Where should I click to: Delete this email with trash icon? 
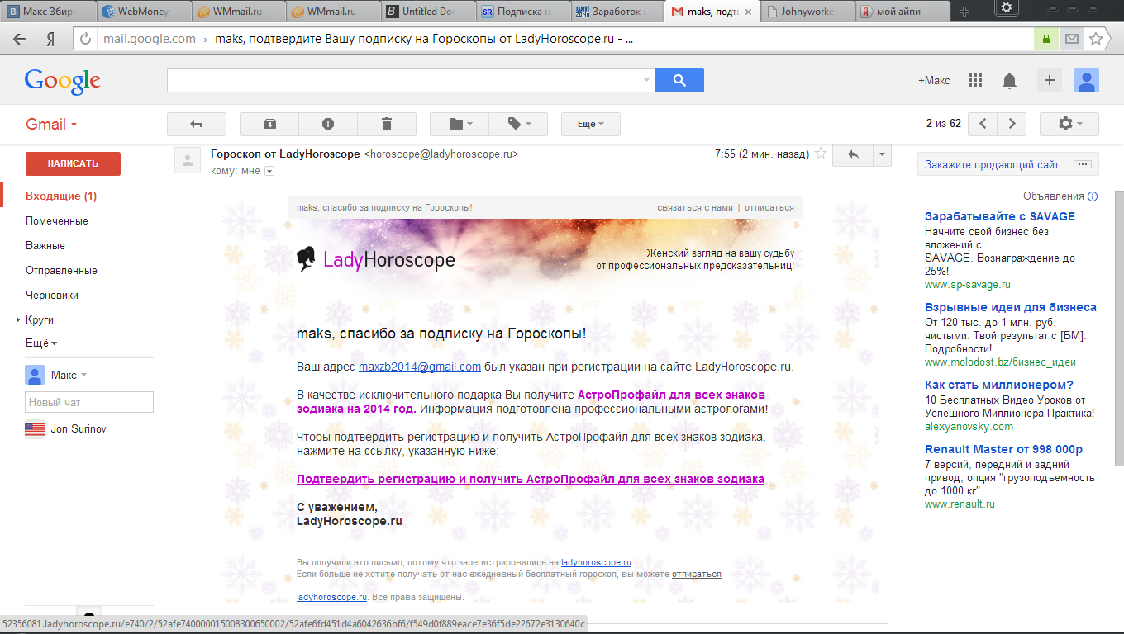387,124
